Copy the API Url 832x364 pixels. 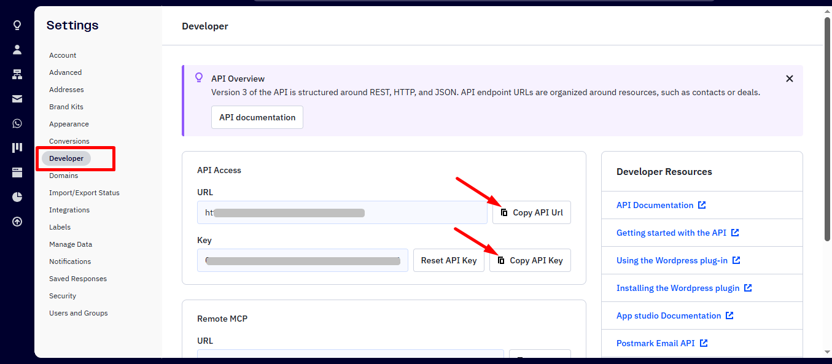(531, 212)
